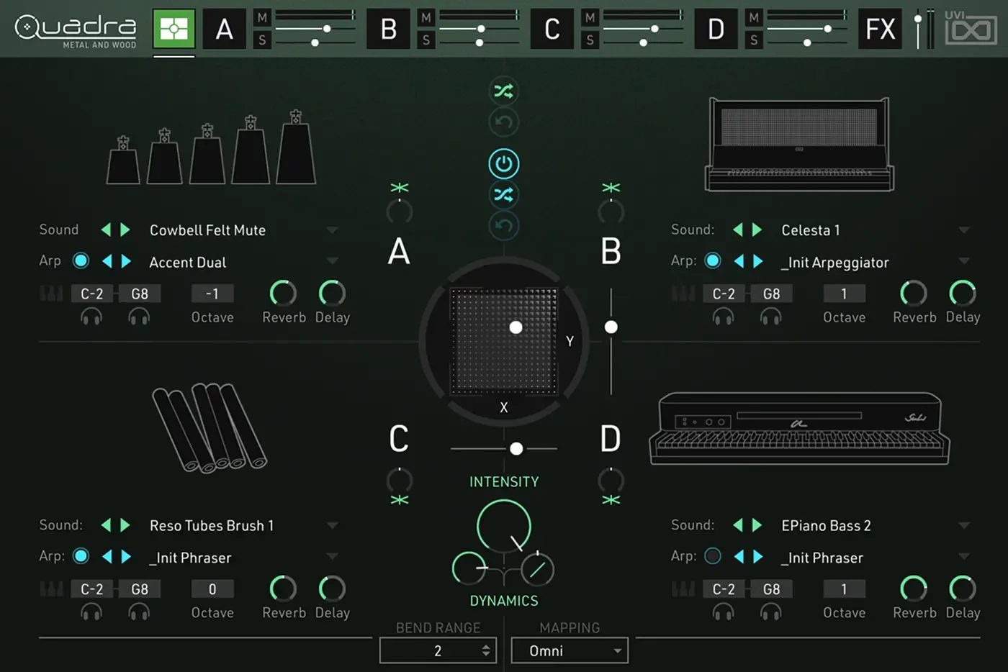Expand the EPiano Bass layer _Init Phraser dropdown
The width and height of the screenshot is (1008, 672).
pyautogui.click(x=964, y=557)
